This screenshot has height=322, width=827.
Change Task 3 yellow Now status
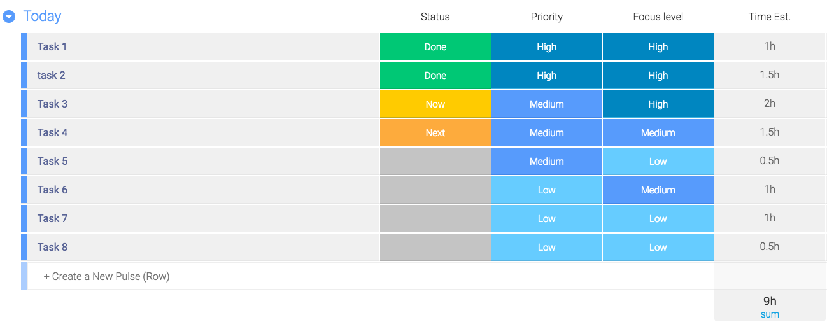[435, 104]
